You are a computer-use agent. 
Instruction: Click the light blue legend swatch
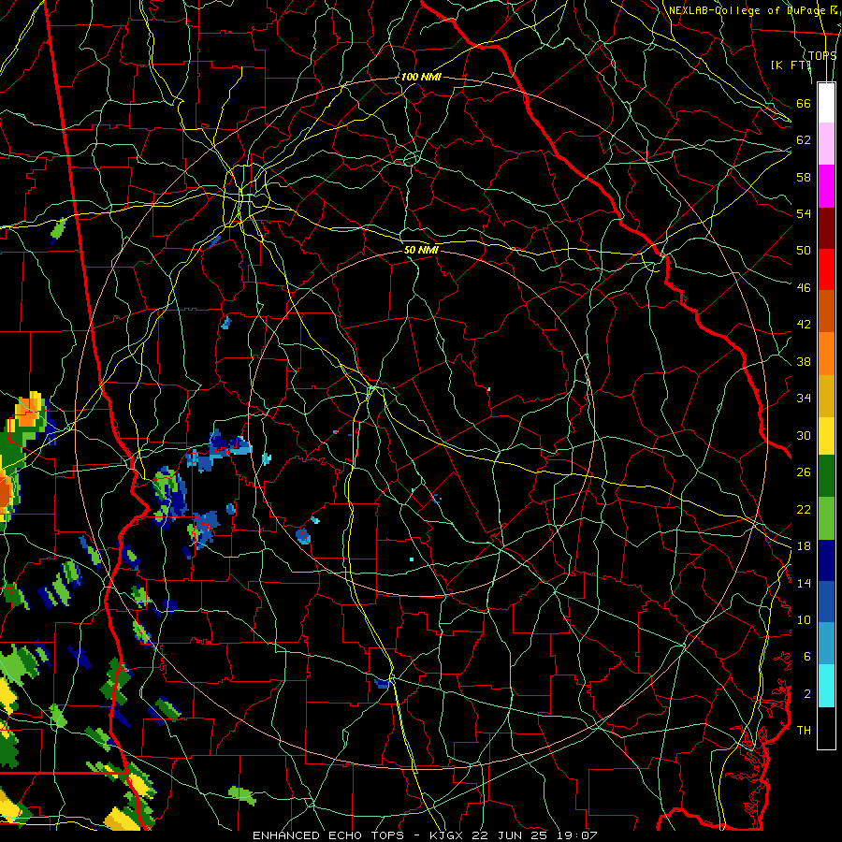[826, 644]
